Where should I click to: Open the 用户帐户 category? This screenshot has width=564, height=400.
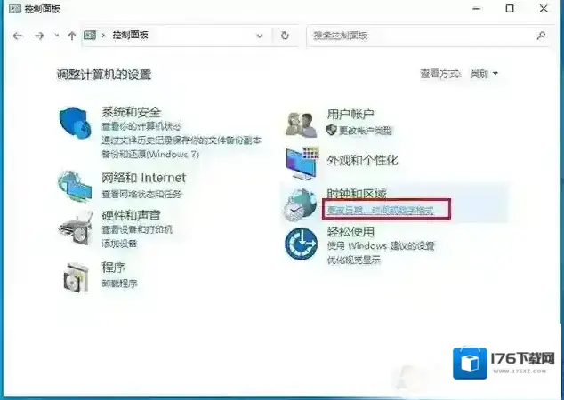(x=350, y=115)
